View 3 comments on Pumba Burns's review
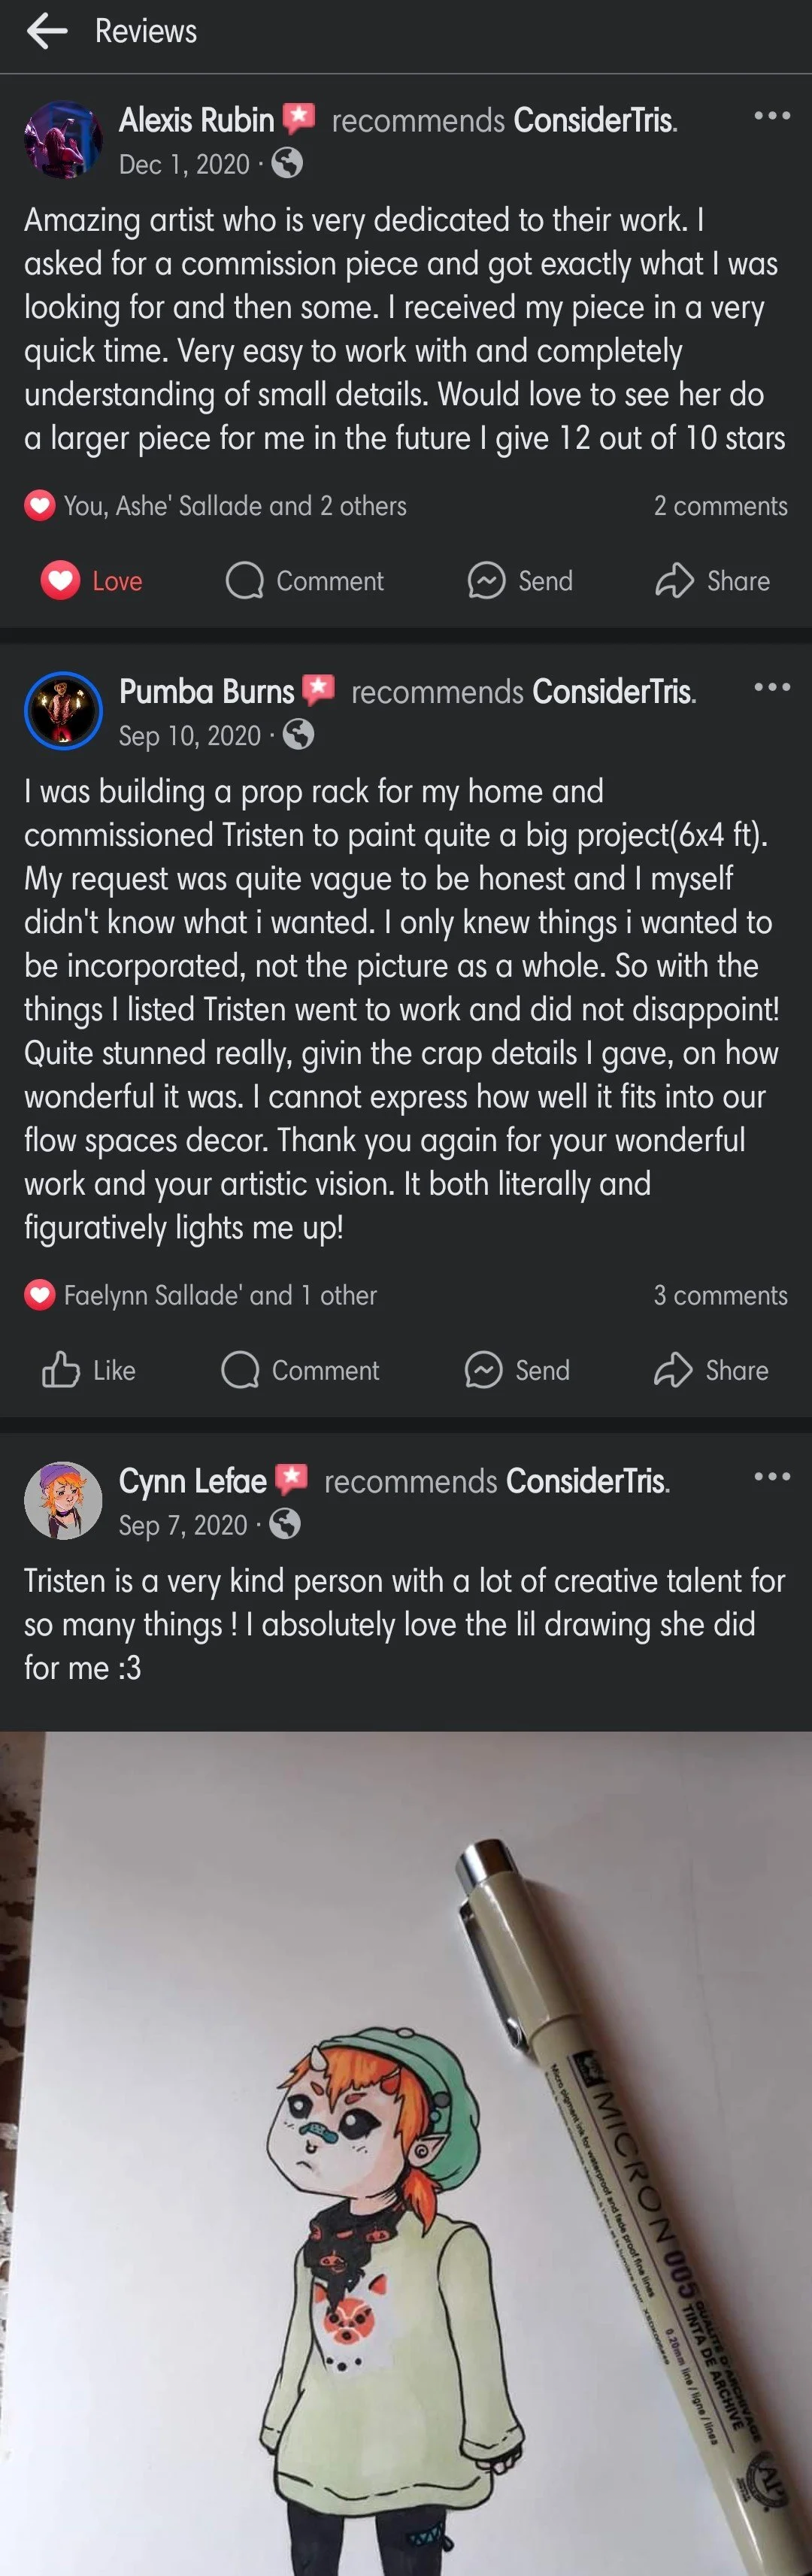 720,1295
